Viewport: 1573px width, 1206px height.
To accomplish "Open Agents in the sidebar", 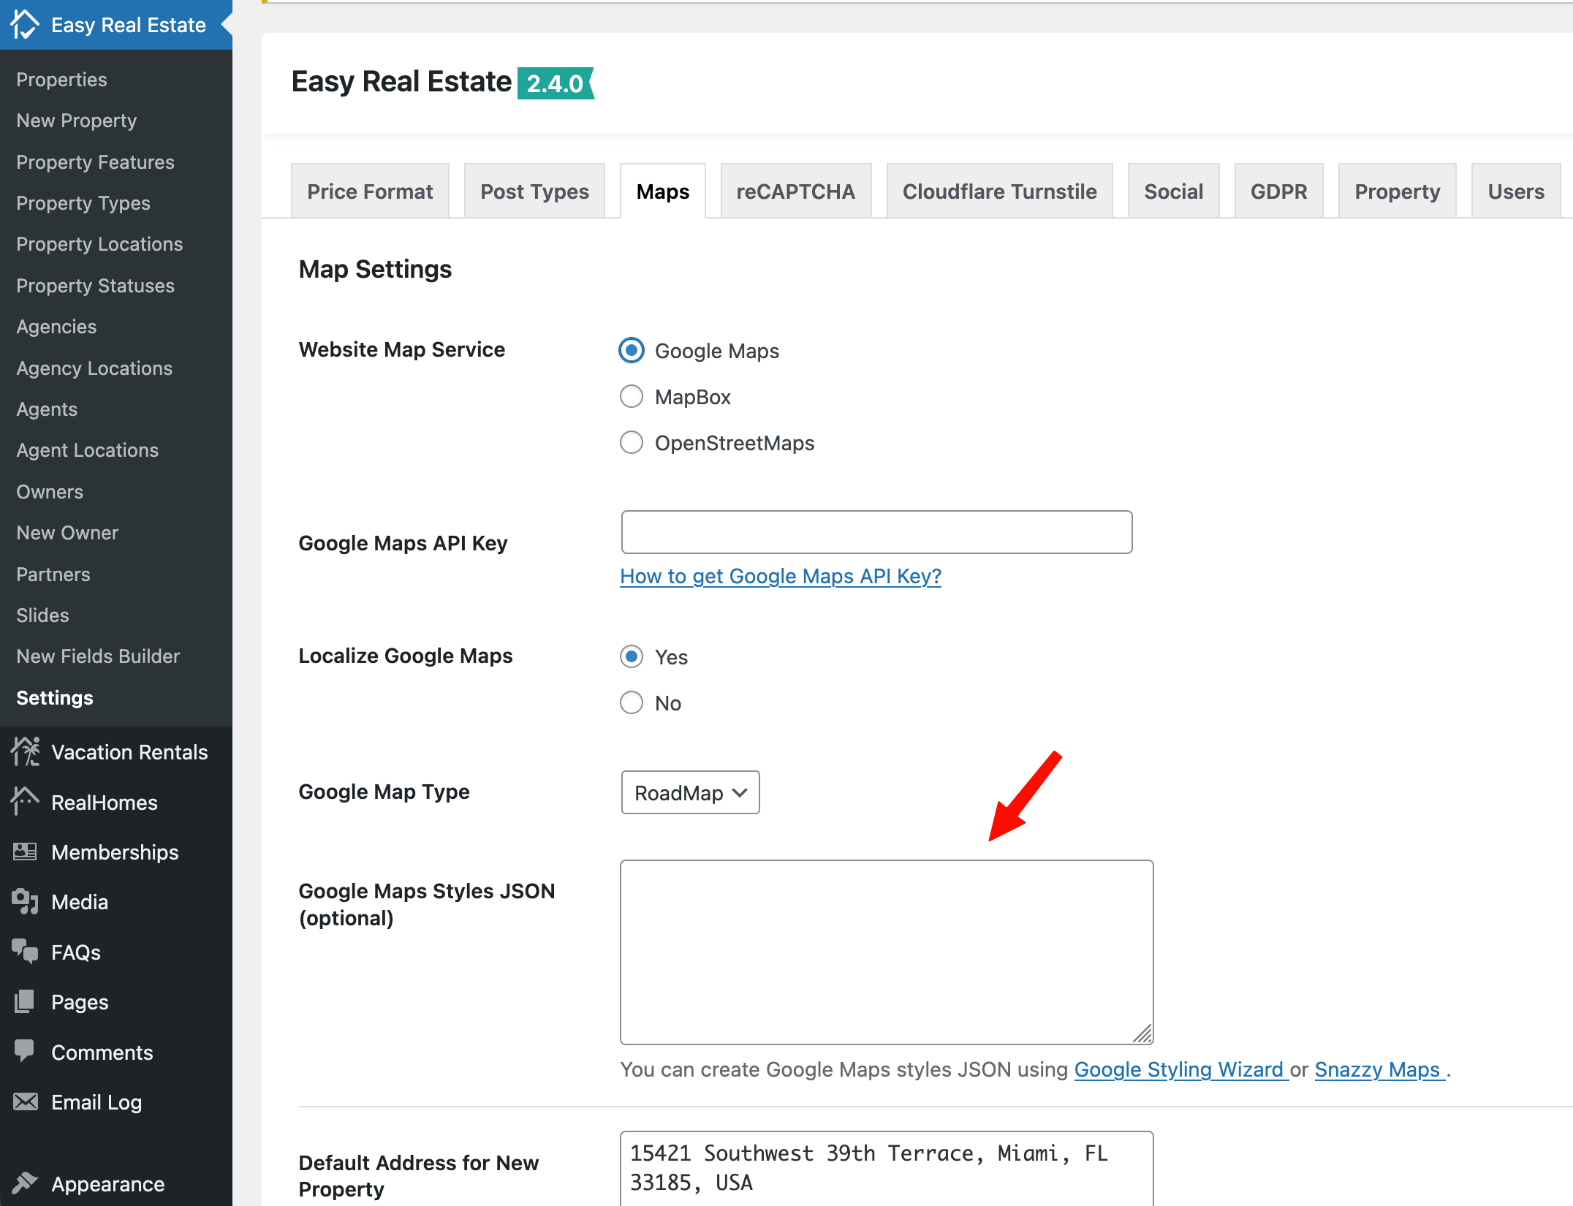I will pyautogui.click(x=47, y=409).
